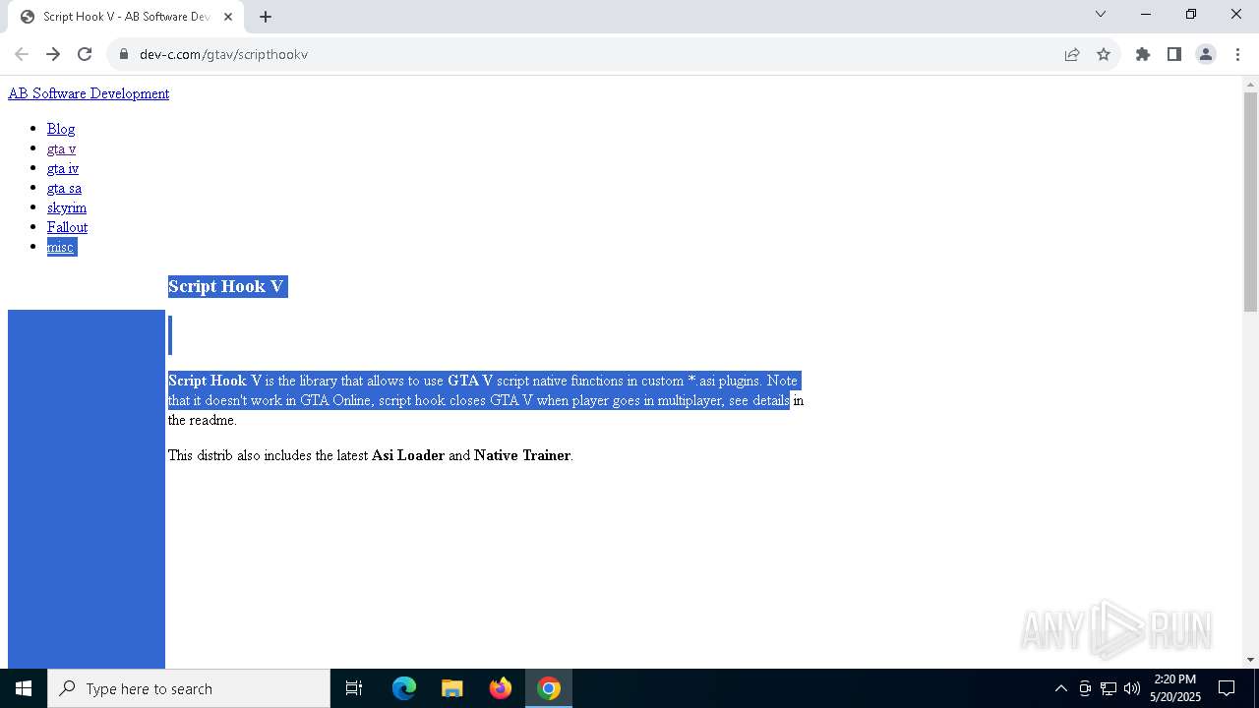Image resolution: width=1259 pixels, height=708 pixels.
Task: Close the Script Hook V tab
Action: (228, 17)
